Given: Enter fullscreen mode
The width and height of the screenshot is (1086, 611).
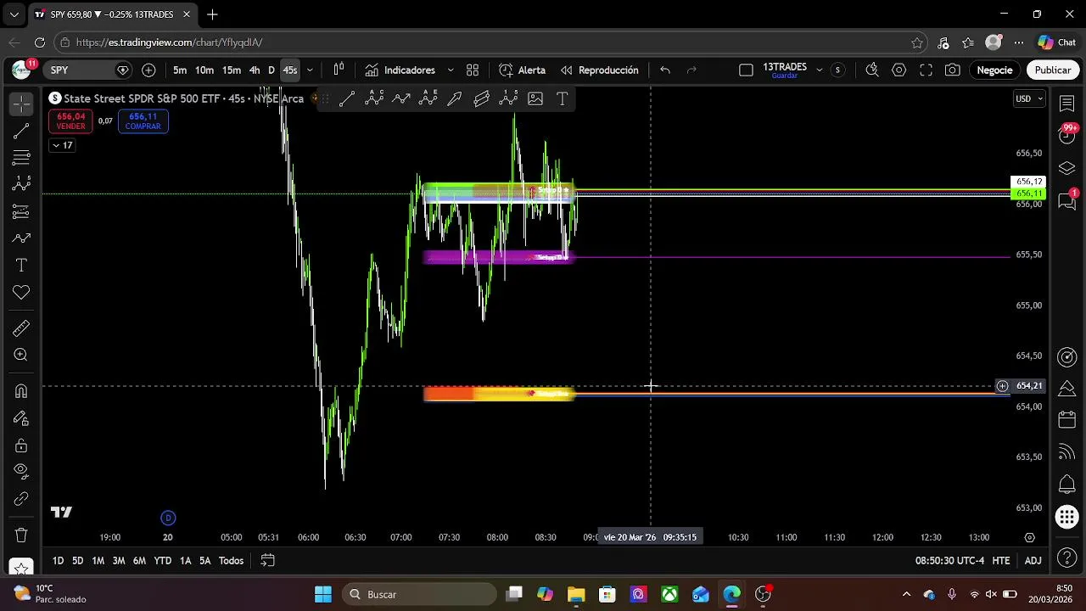Looking at the screenshot, I should [x=926, y=70].
